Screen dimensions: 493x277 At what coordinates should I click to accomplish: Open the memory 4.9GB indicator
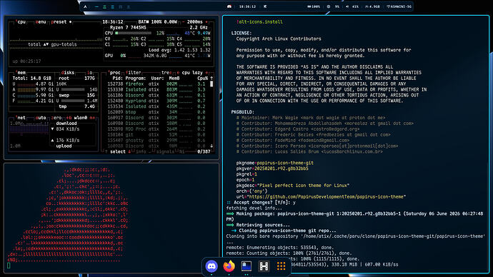point(372,6)
